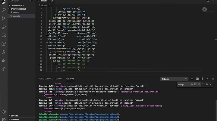Open the Docker whale icon view
This screenshot has width=217, height=121.
[4, 60]
